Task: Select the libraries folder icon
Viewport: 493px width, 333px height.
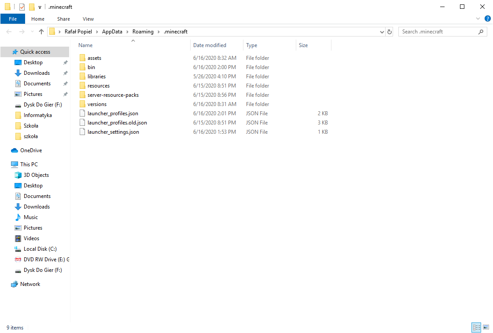Action: tap(82, 77)
